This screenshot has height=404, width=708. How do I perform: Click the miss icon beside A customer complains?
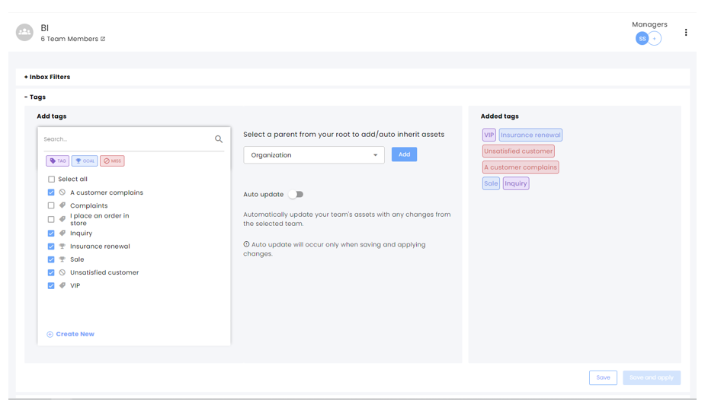coord(62,192)
